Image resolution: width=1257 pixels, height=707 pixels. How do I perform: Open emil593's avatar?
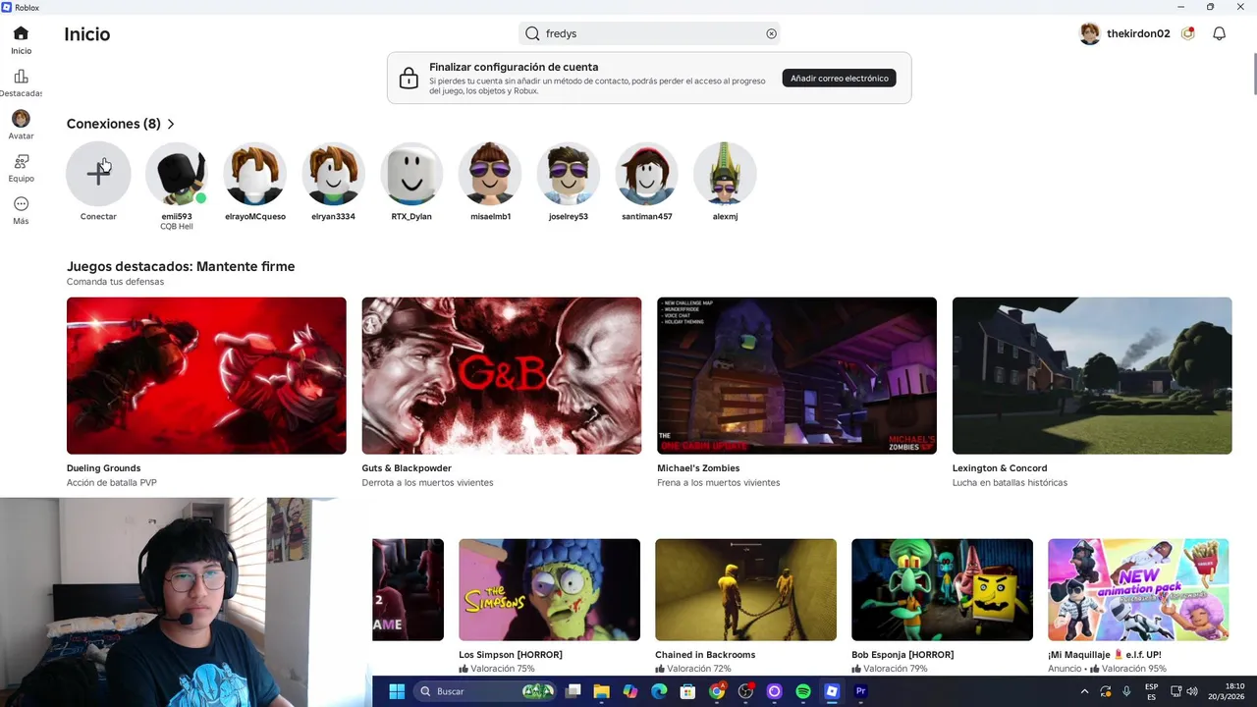[177, 174]
